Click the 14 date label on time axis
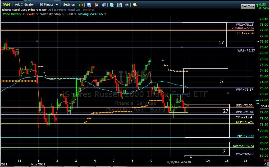Viewport: 269px width, 167px height. [x=208, y=161]
